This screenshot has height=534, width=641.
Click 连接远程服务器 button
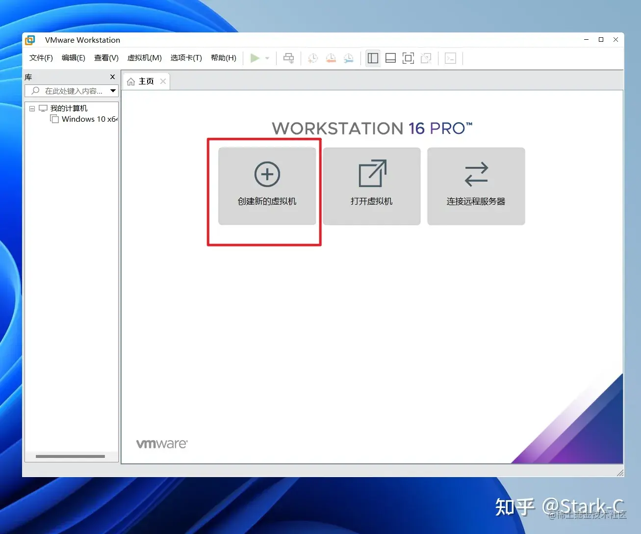click(476, 187)
